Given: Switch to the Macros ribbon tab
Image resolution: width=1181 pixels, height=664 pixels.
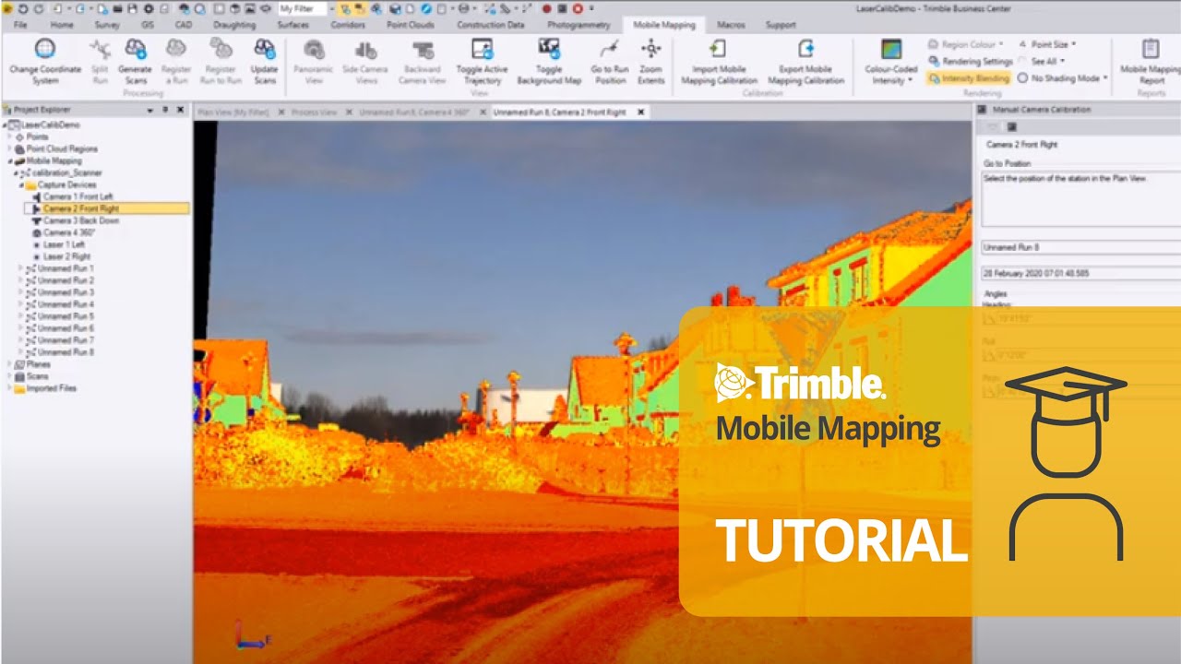Looking at the screenshot, I should tap(731, 25).
